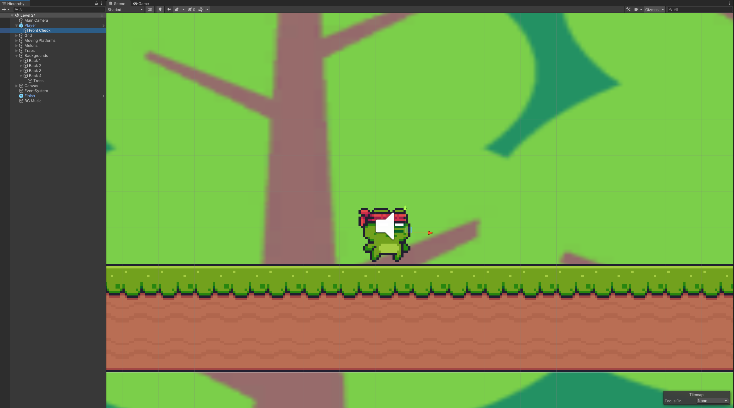The image size is (734, 408).
Task: Open Scene view more options menu
Action: point(729,3)
